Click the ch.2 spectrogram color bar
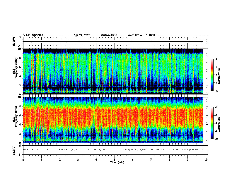This screenshot has height=179, width=232. 212,123
